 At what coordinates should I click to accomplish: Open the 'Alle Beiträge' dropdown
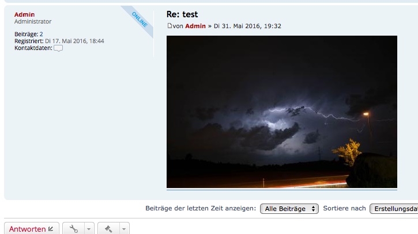tap(289, 209)
